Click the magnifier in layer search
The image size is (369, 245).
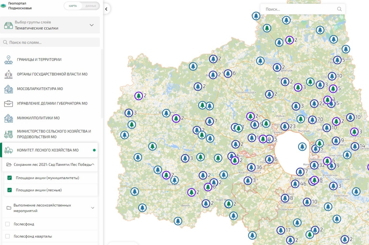(5, 42)
